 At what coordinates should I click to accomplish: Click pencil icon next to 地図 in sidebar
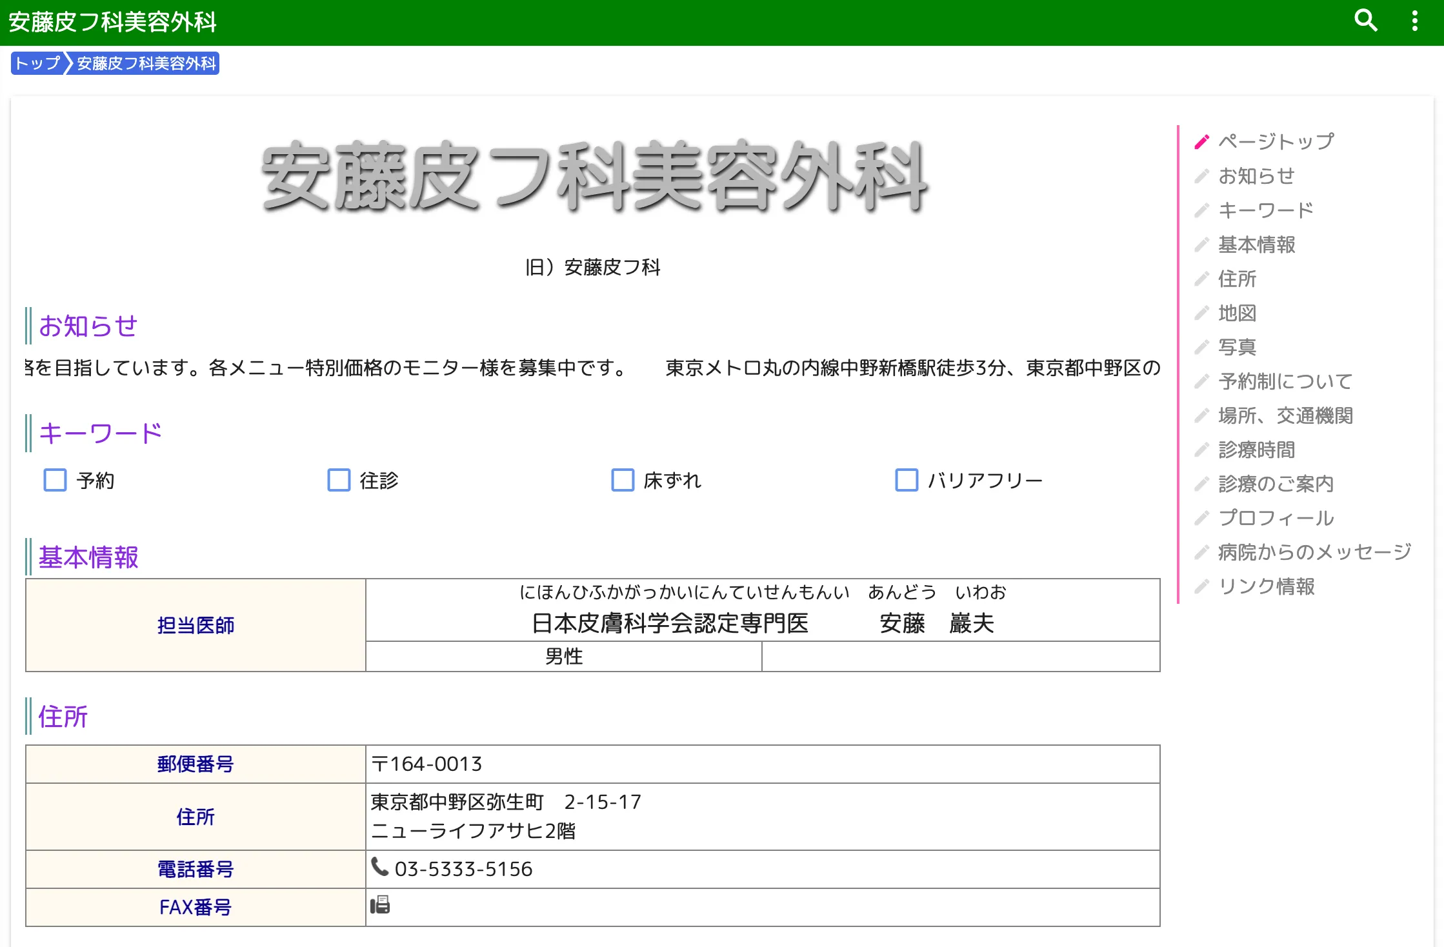click(x=1201, y=313)
